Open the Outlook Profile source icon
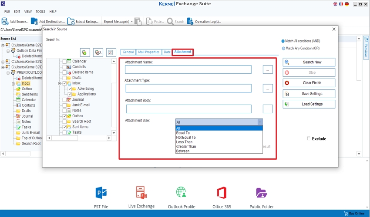The height and width of the screenshot is (217, 370). click(x=181, y=192)
